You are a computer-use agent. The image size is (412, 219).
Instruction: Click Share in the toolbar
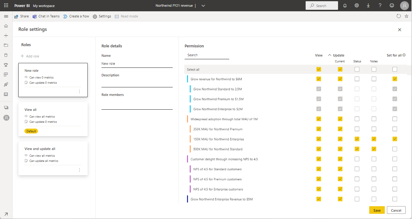pos(22,16)
